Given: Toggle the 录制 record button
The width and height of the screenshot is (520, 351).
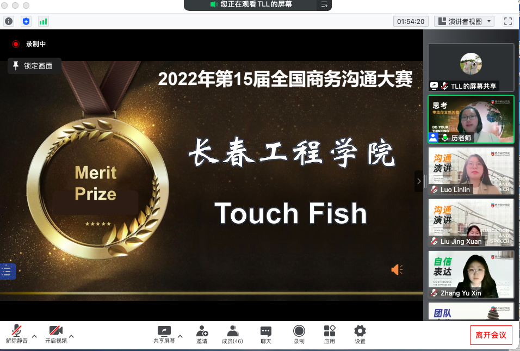Looking at the screenshot, I should click(299, 334).
